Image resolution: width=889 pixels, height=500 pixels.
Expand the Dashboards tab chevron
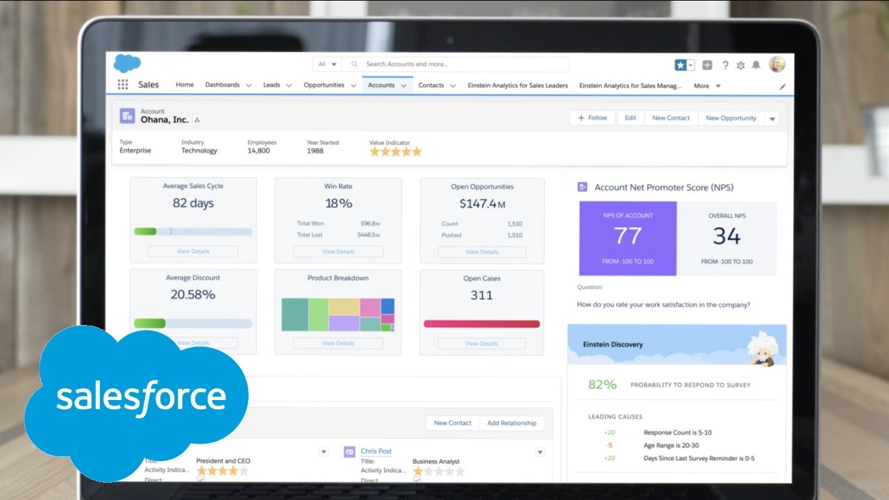click(248, 85)
